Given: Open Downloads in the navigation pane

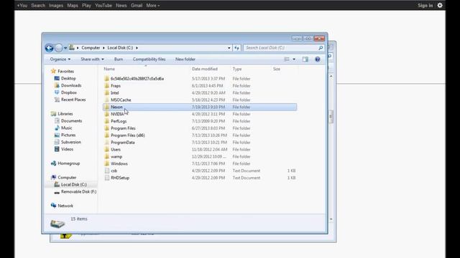Looking at the screenshot, I should [71, 85].
